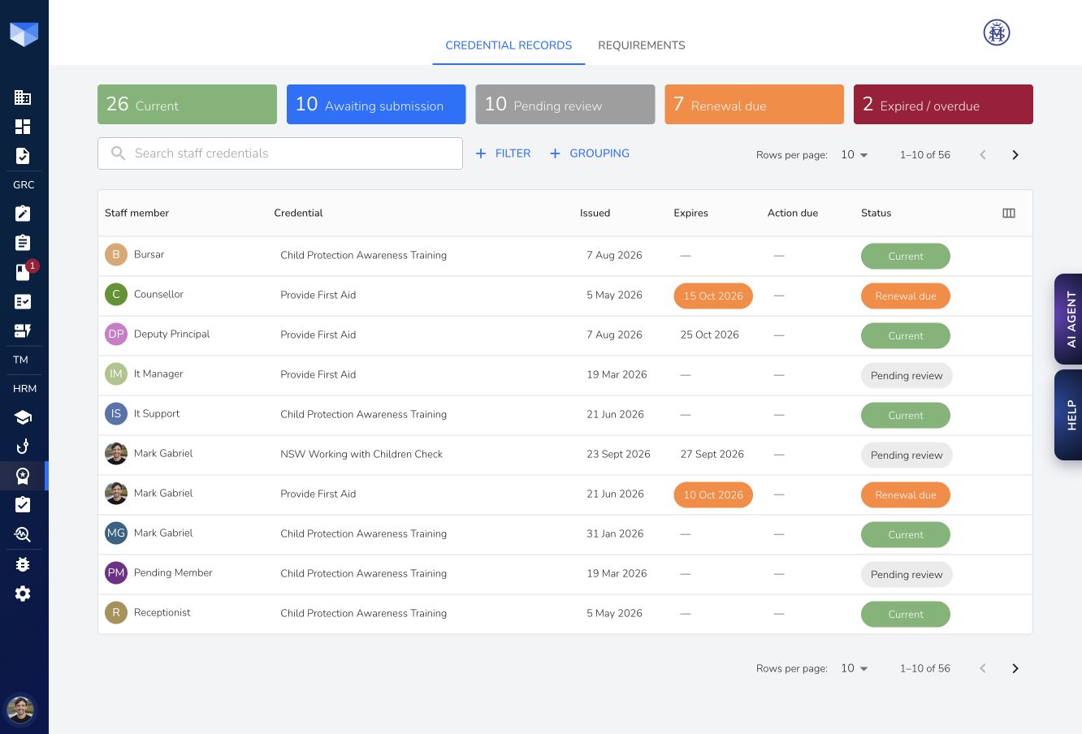Viewport: 1082px width, 734px height.
Task: Filter by the green Current card
Action: pos(187,105)
